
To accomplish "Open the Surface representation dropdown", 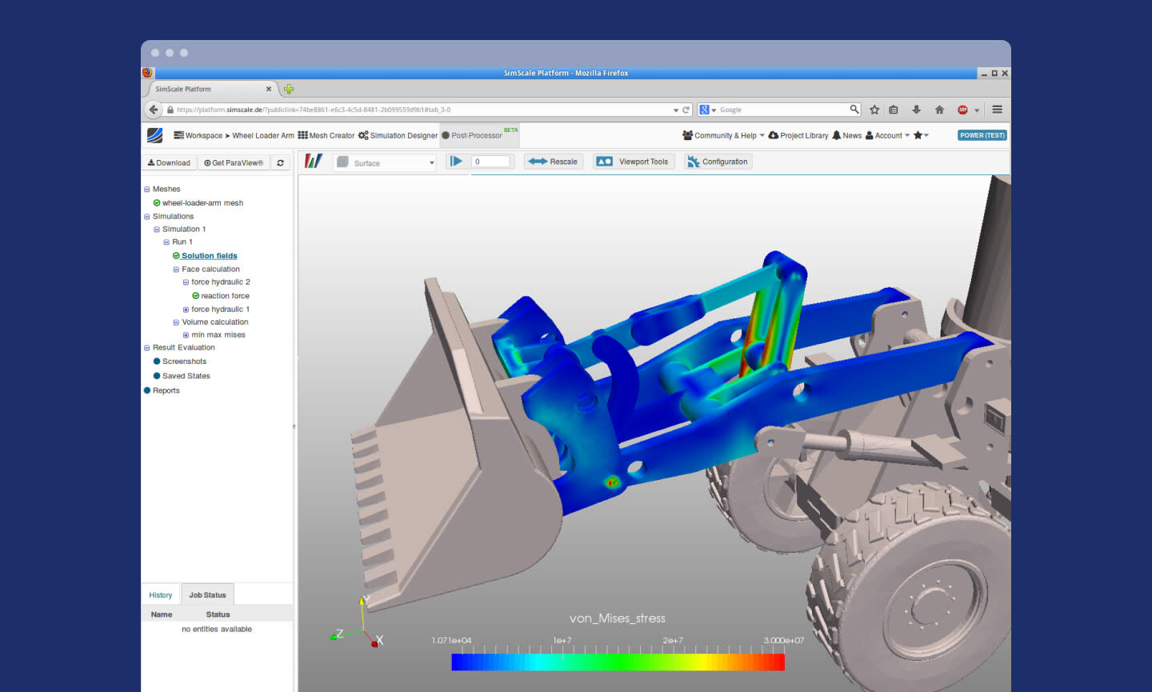I will [x=385, y=162].
